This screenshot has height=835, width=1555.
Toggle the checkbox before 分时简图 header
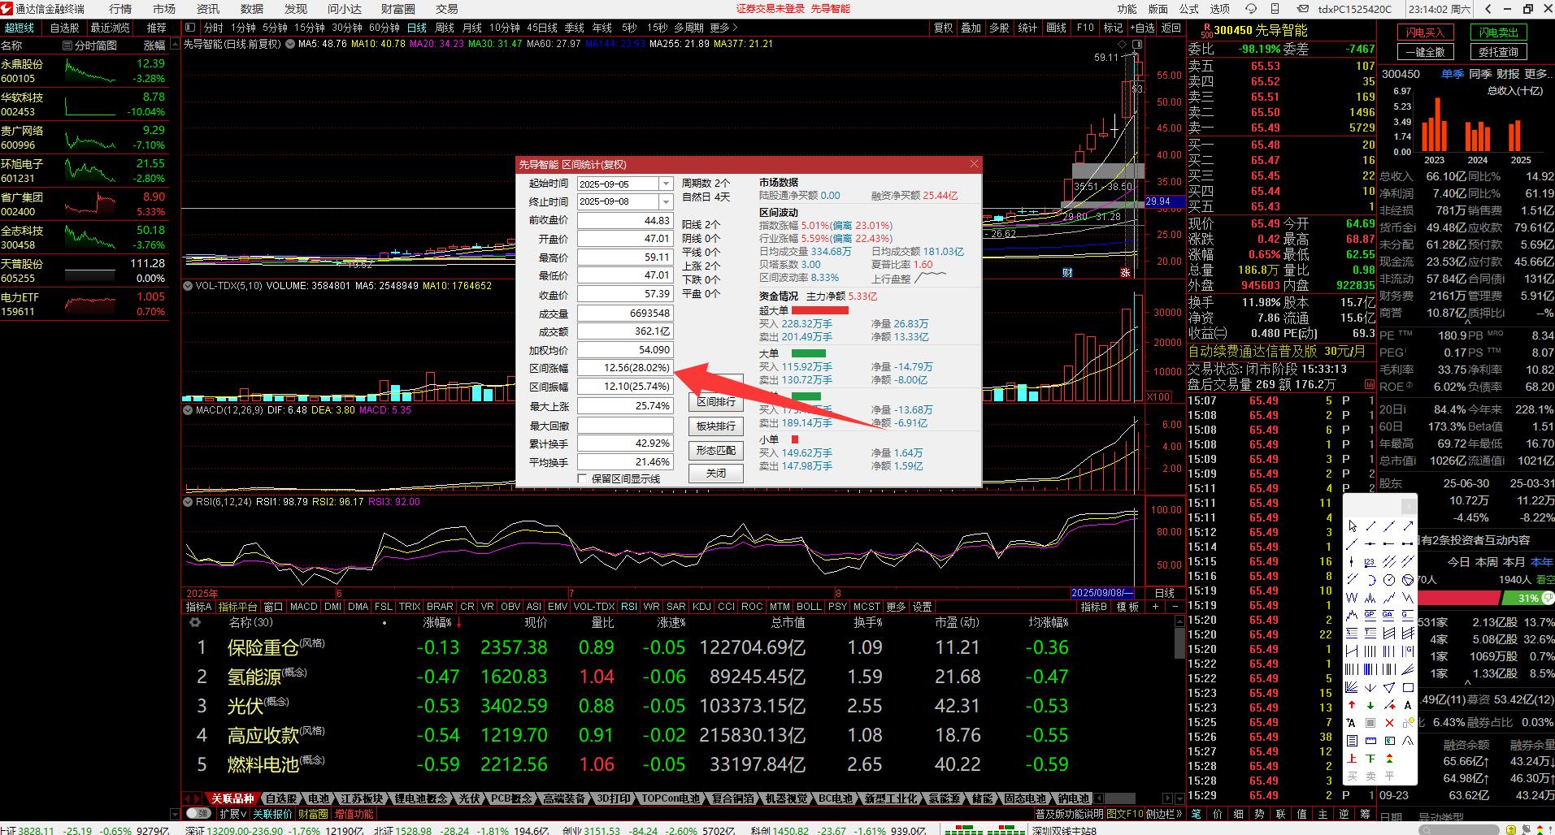point(68,45)
